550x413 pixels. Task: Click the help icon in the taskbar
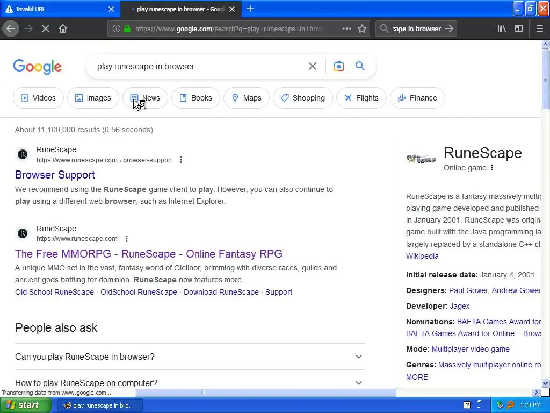click(467, 405)
